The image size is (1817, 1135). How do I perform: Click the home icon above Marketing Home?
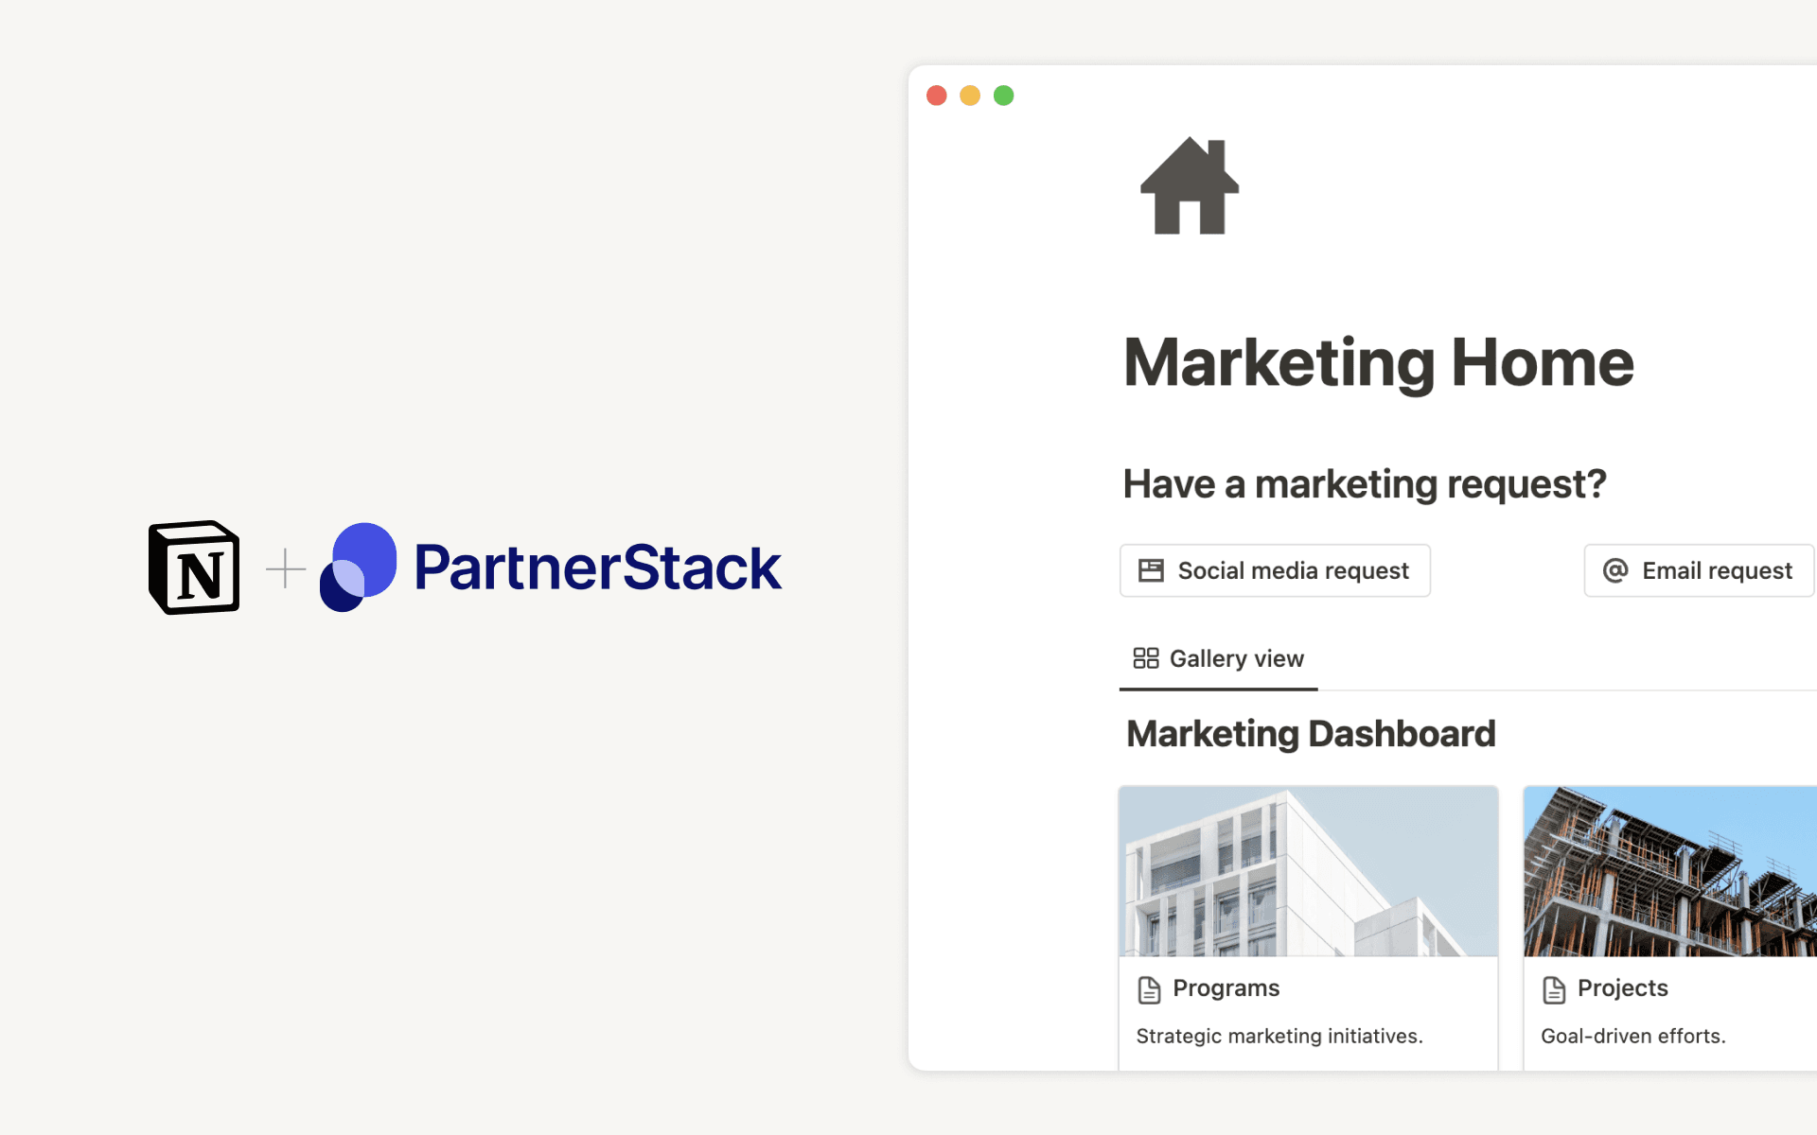click(x=1189, y=185)
